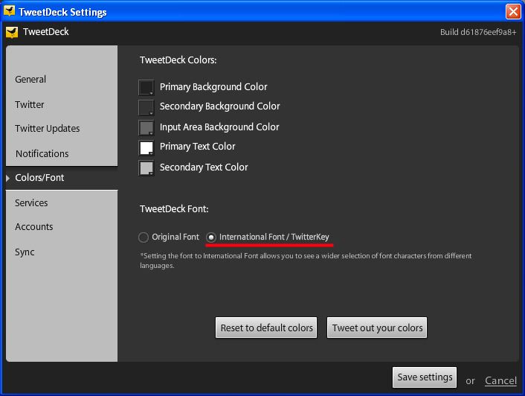Open the General settings section
Screen dimensions: 525x396
pos(30,80)
